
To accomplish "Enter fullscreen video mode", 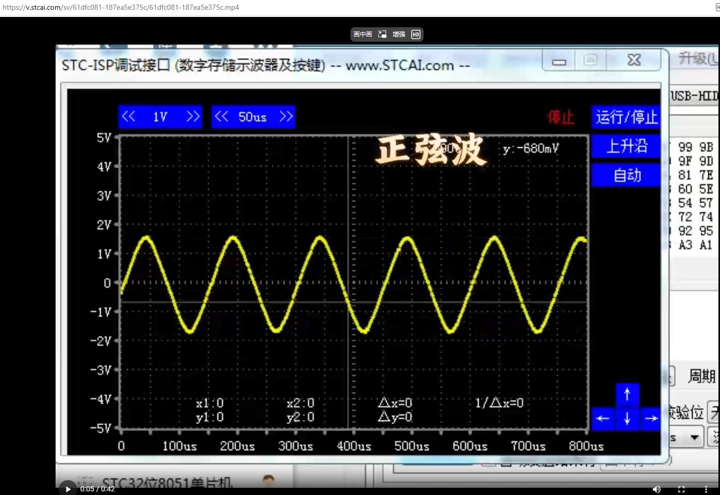I will coord(681,489).
